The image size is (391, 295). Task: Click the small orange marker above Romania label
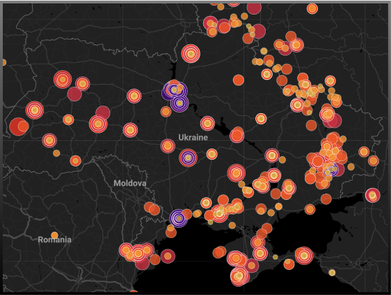[54, 235]
